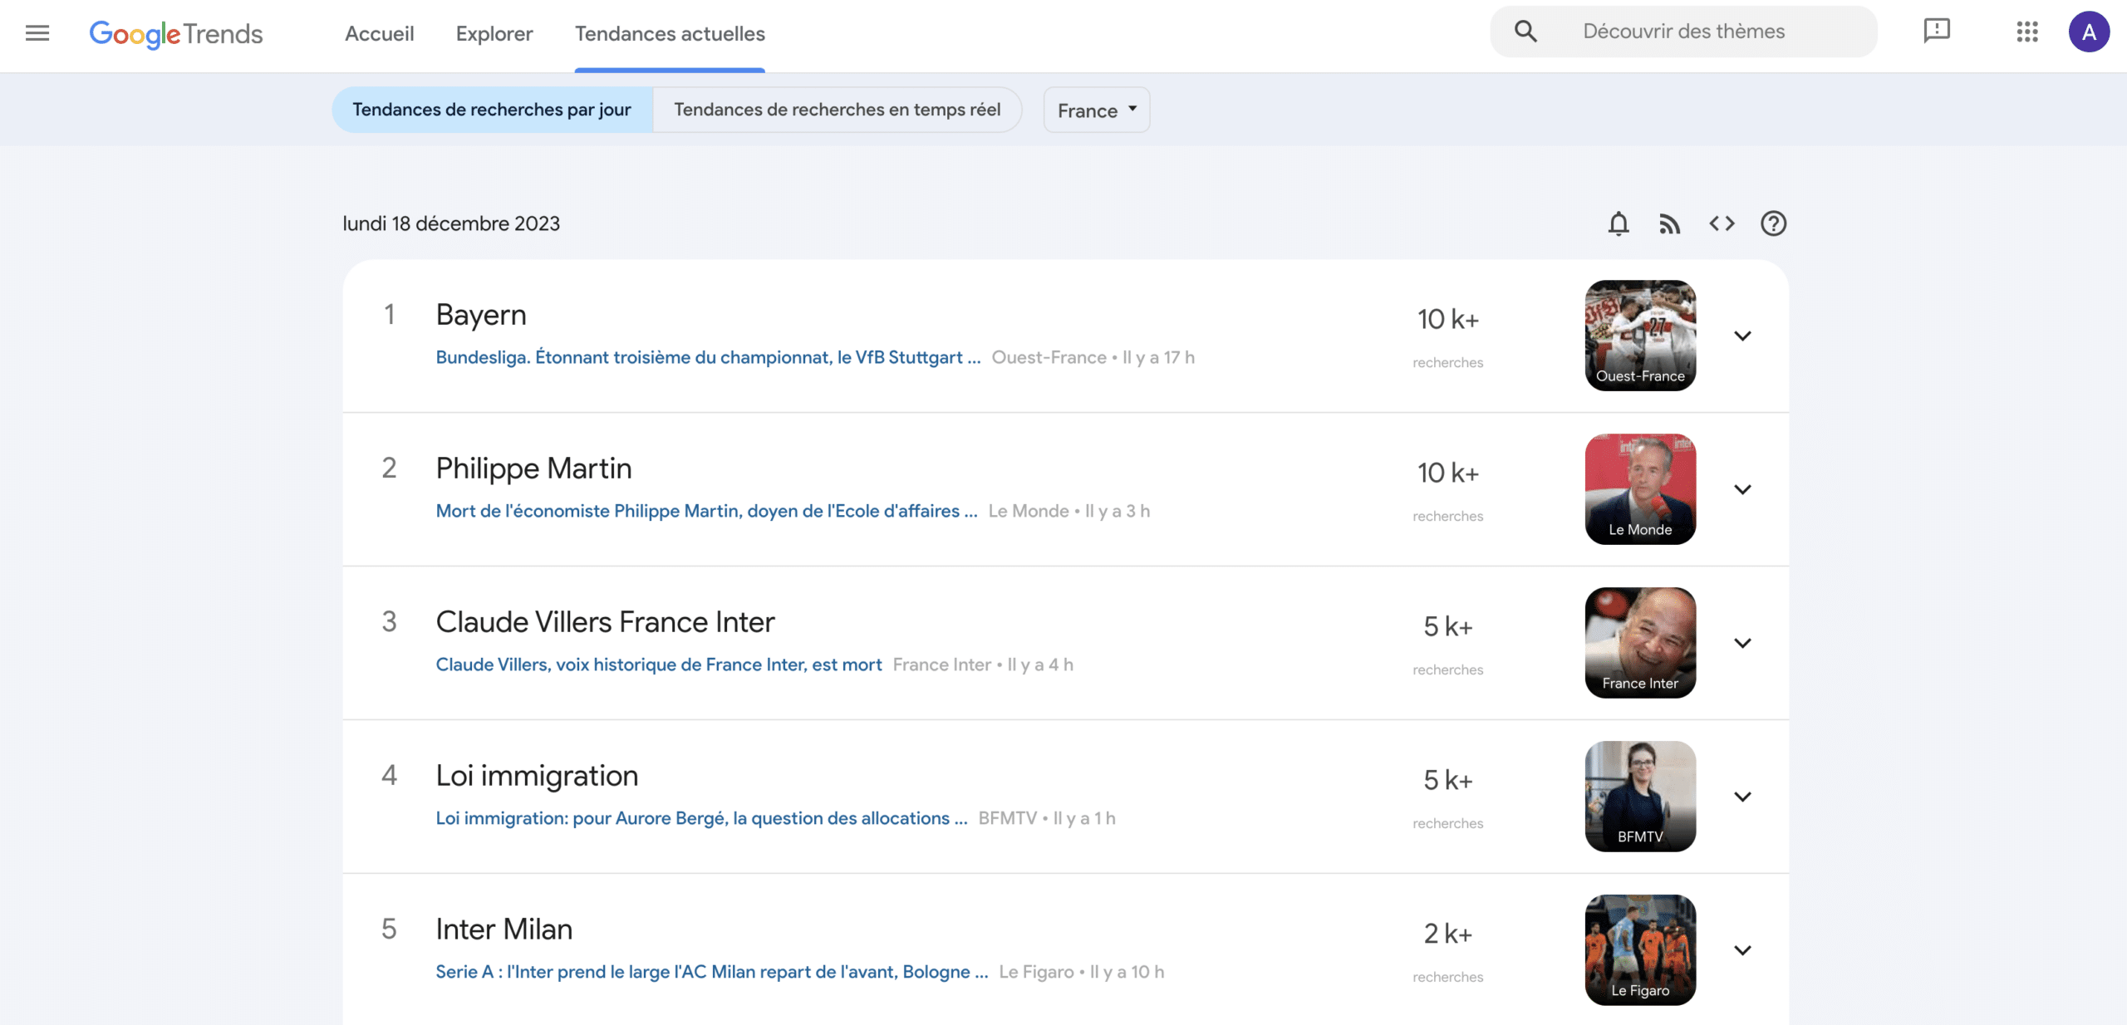Expand the Loi immigration trend row
Image resolution: width=2127 pixels, height=1025 pixels.
(x=1742, y=797)
